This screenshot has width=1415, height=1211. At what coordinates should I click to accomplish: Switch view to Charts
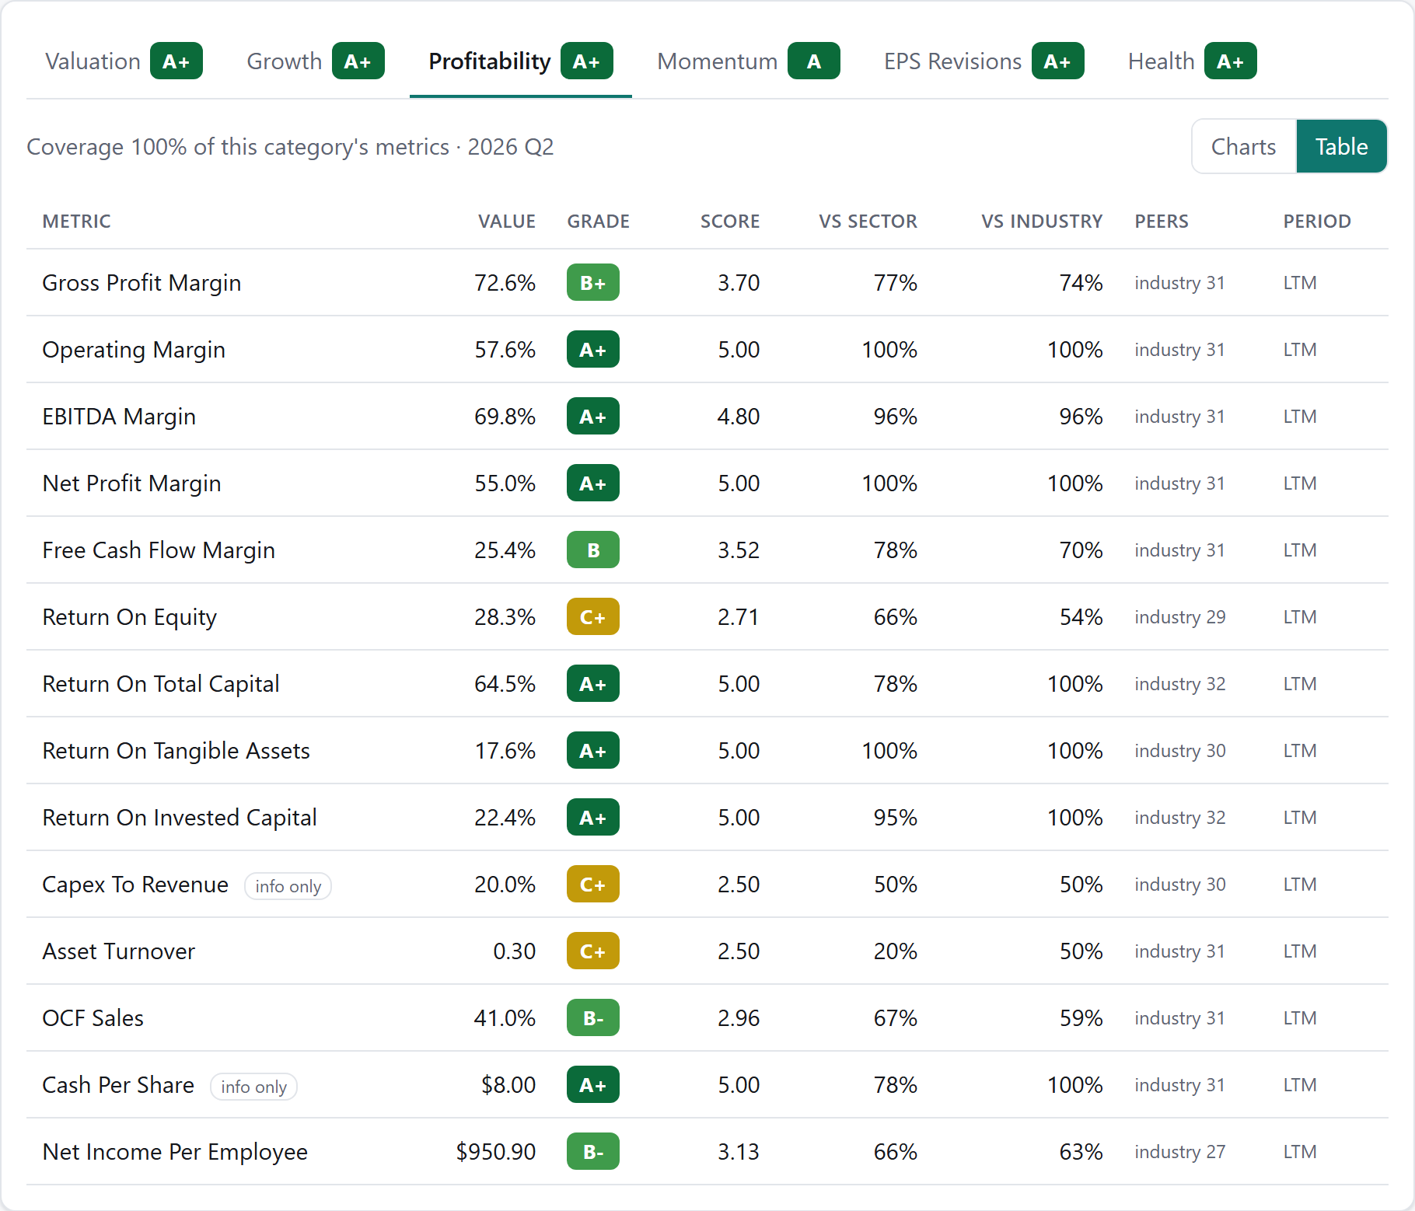pyautogui.click(x=1244, y=146)
